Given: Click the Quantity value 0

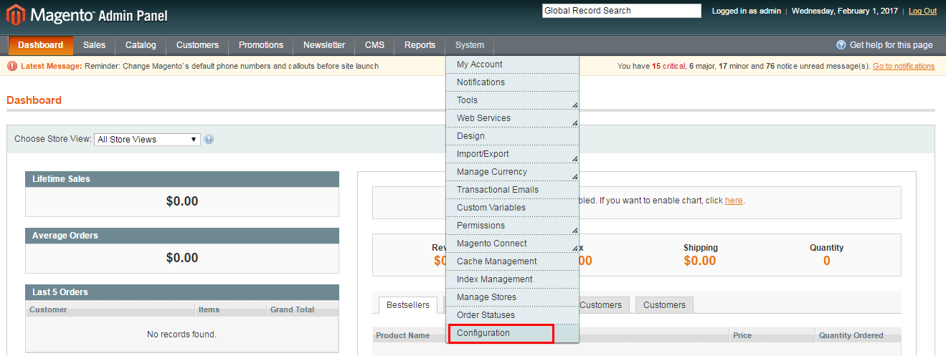Looking at the screenshot, I should 827,261.
